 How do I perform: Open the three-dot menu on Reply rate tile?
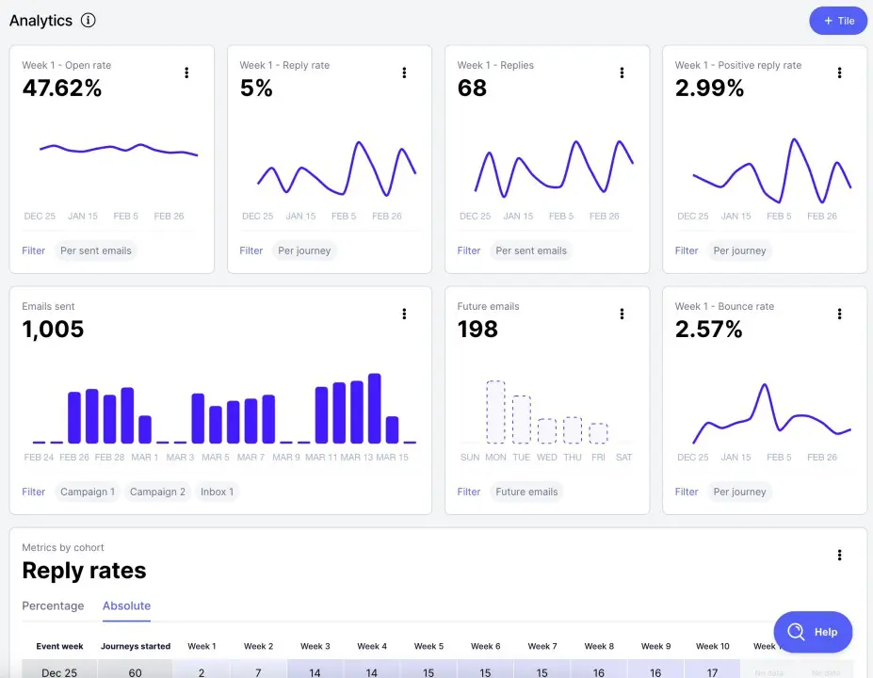404,73
